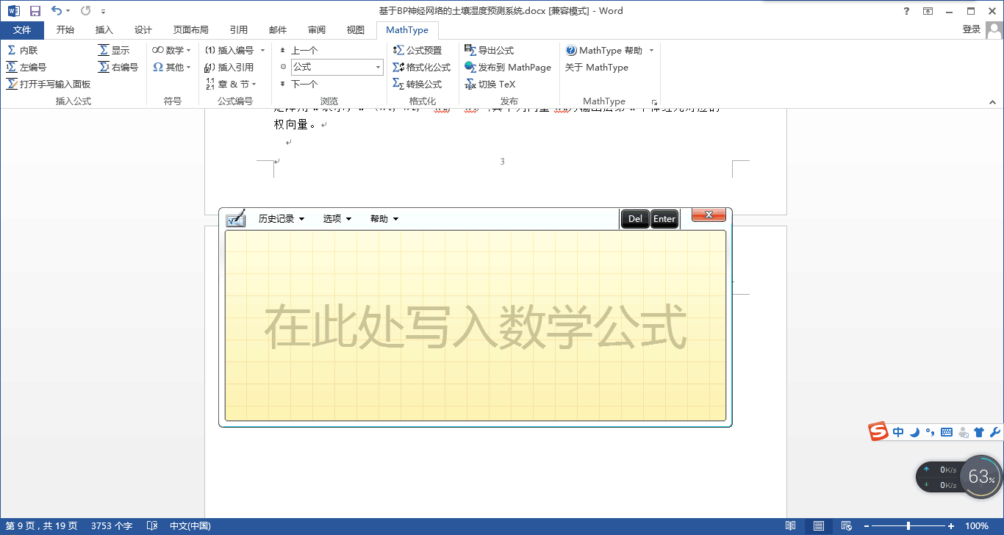Insert right-numbered equation 右编号
Screen dimensions: 1004x535
click(x=118, y=67)
